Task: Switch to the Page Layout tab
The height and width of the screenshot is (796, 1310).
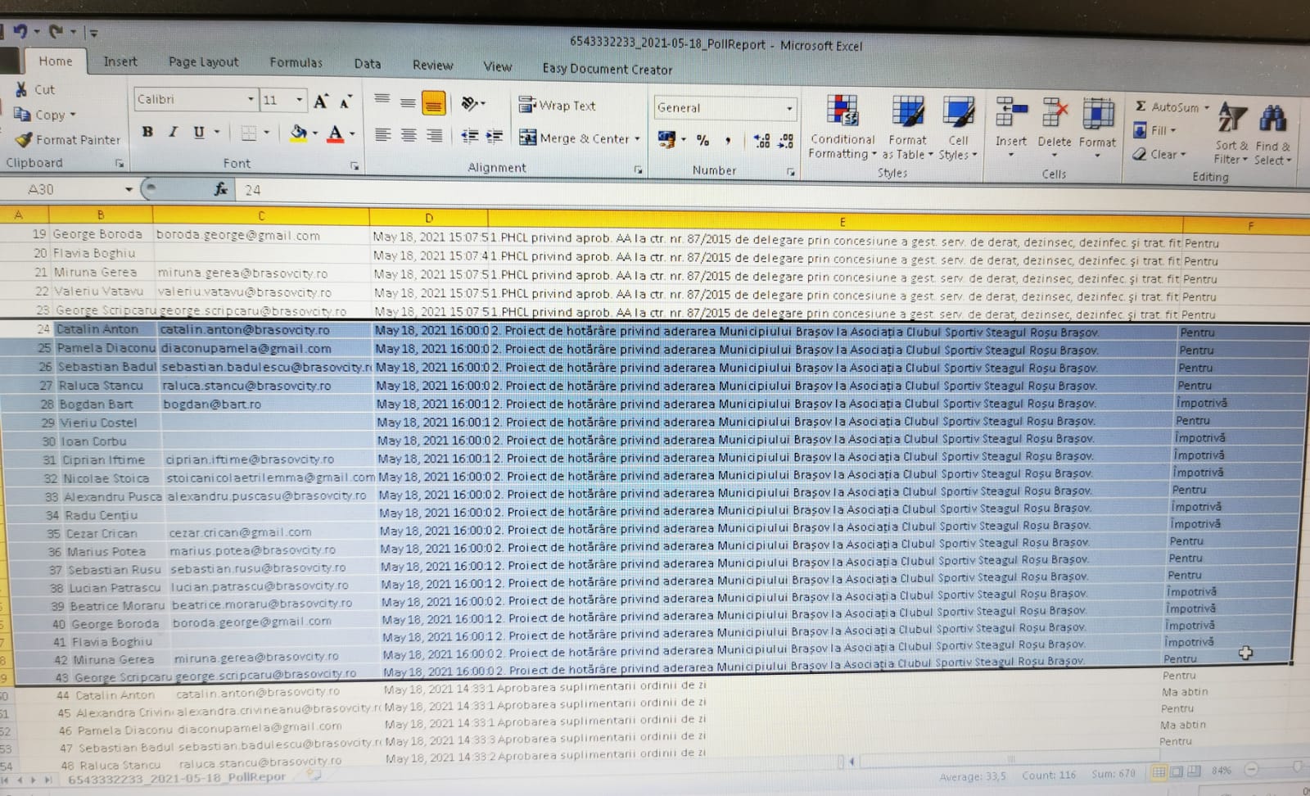Action: (203, 62)
